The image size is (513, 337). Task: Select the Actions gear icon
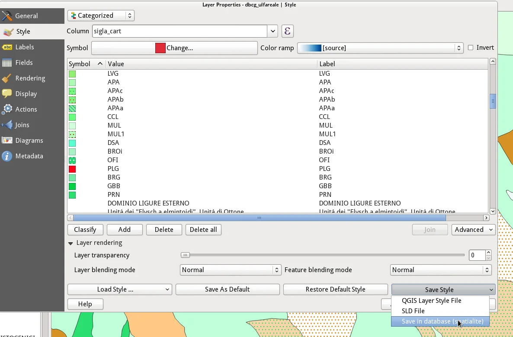(7, 109)
